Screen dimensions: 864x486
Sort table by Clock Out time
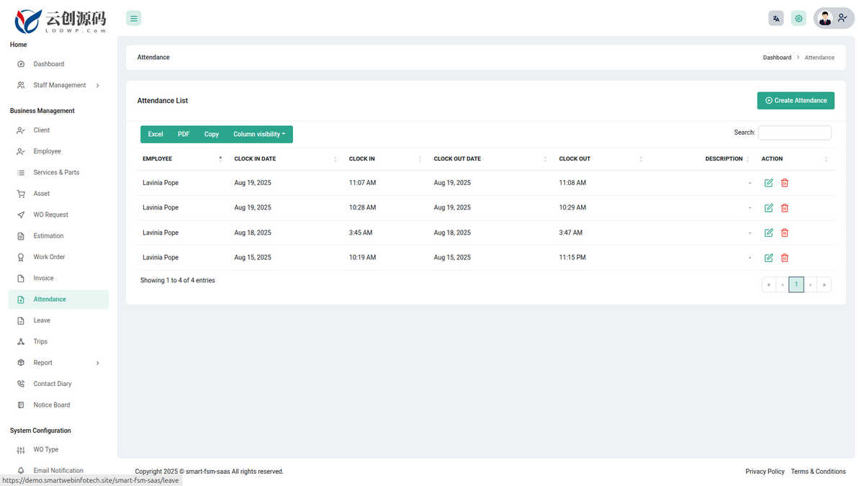pos(600,158)
